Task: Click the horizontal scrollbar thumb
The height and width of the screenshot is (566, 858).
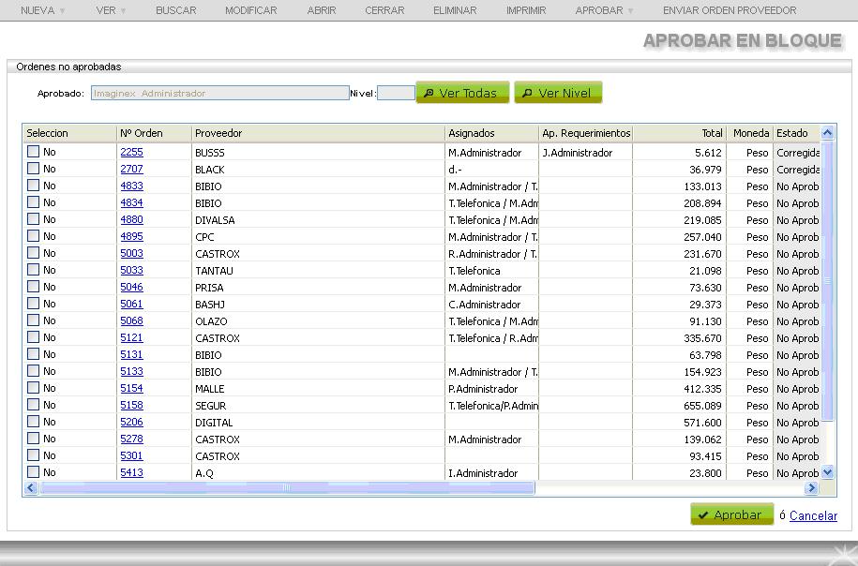Action: click(287, 487)
